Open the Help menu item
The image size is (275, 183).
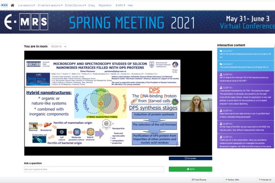coord(130,5)
